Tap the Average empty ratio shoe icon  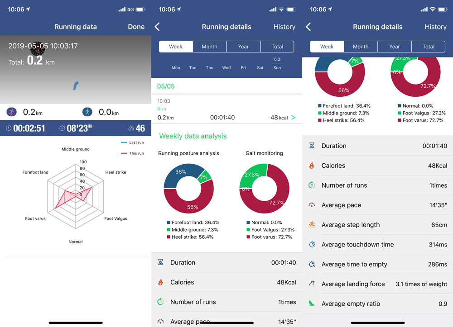(x=312, y=303)
